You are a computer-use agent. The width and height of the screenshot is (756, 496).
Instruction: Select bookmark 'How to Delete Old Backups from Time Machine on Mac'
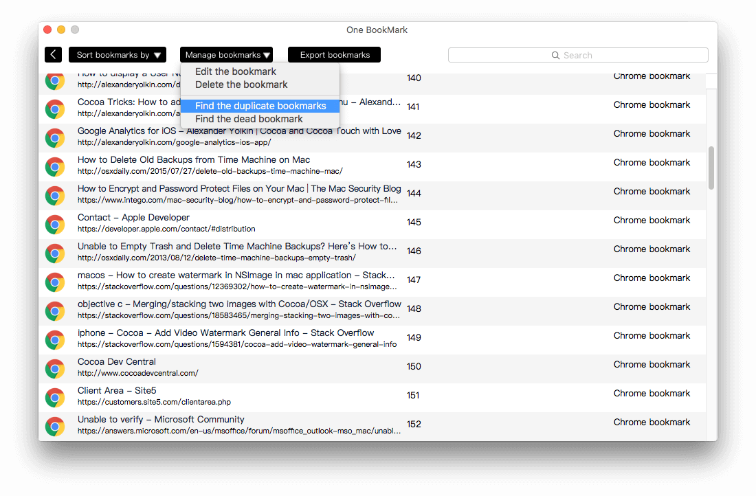click(194, 159)
